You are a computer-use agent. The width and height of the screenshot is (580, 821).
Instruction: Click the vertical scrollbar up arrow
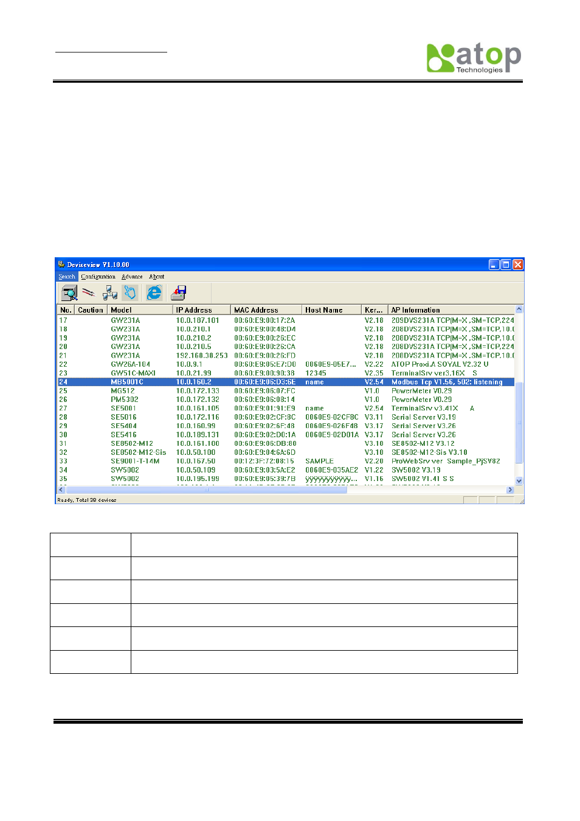(x=519, y=309)
